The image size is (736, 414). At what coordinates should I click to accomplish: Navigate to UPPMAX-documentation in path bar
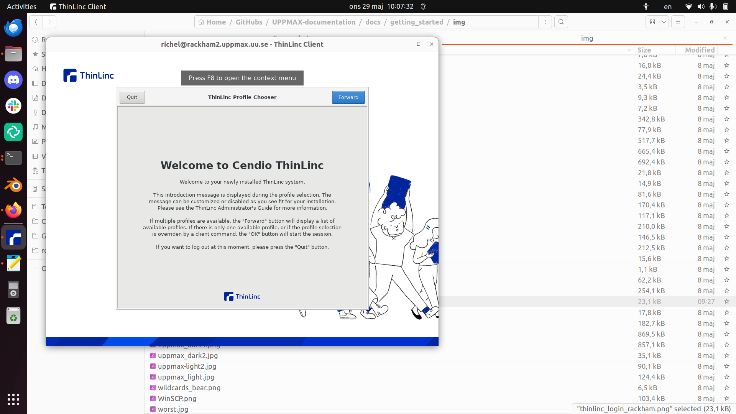pyautogui.click(x=314, y=22)
